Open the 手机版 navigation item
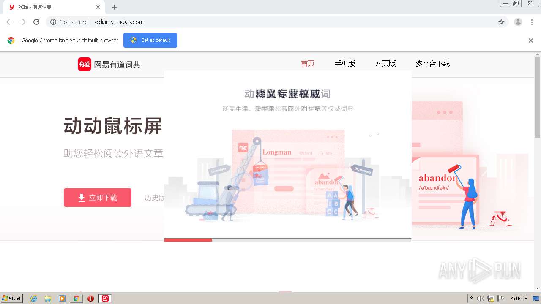Screen dimensions: 541x304 coord(345,64)
